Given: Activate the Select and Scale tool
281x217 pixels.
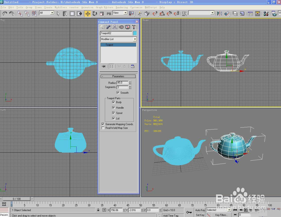Looking at the screenshot, I should pyautogui.click(x=102, y=13).
